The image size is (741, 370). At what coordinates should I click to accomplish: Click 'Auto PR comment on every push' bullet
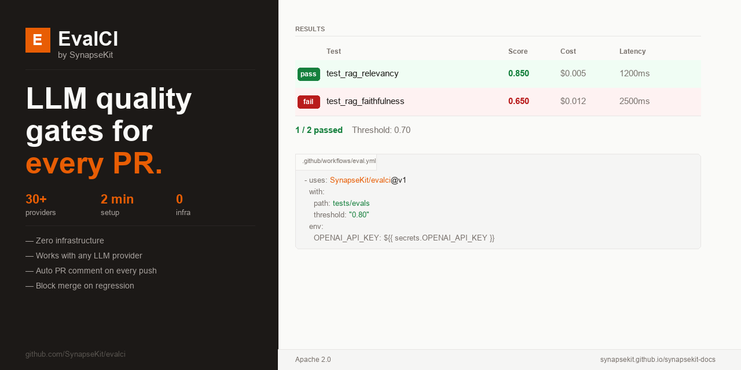tap(91, 271)
